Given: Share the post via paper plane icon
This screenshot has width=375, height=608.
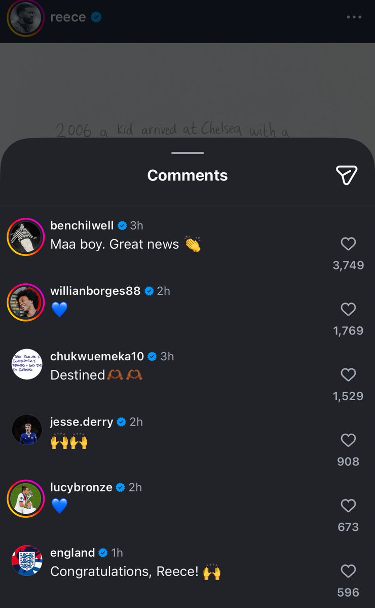Looking at the screenshot, I should [x=347, y=175].
